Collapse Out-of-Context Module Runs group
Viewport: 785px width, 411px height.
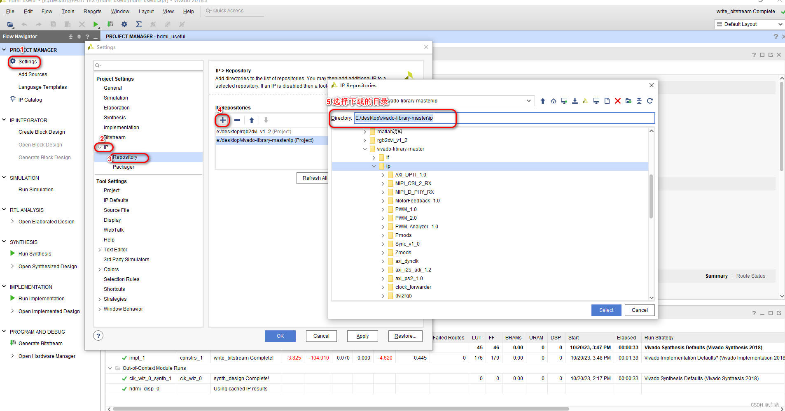tap(110, 368)
